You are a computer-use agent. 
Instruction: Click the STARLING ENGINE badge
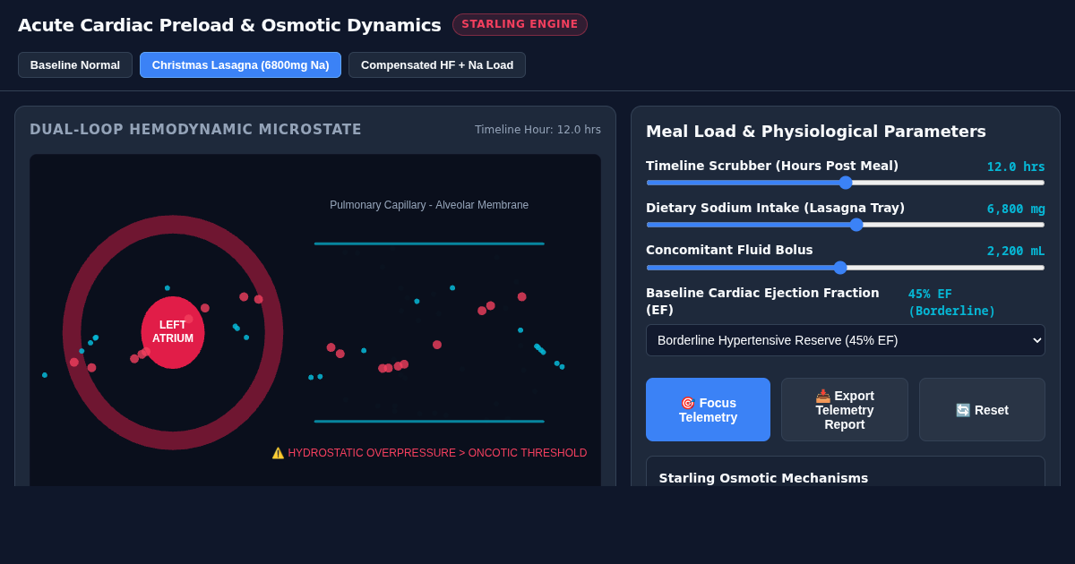520,24
